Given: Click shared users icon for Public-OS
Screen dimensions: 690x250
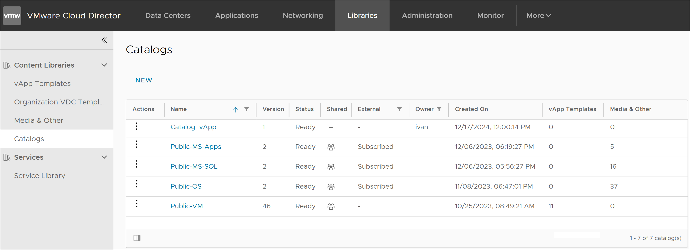Looking at the screenshot, I should tap(331, 187).
